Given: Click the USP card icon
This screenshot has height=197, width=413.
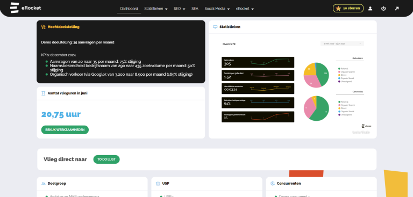Looking at the screenshot, I should click(x=158, y=184).
